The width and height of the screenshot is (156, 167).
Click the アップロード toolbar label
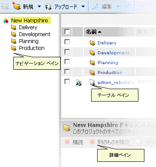click(66, 6)
